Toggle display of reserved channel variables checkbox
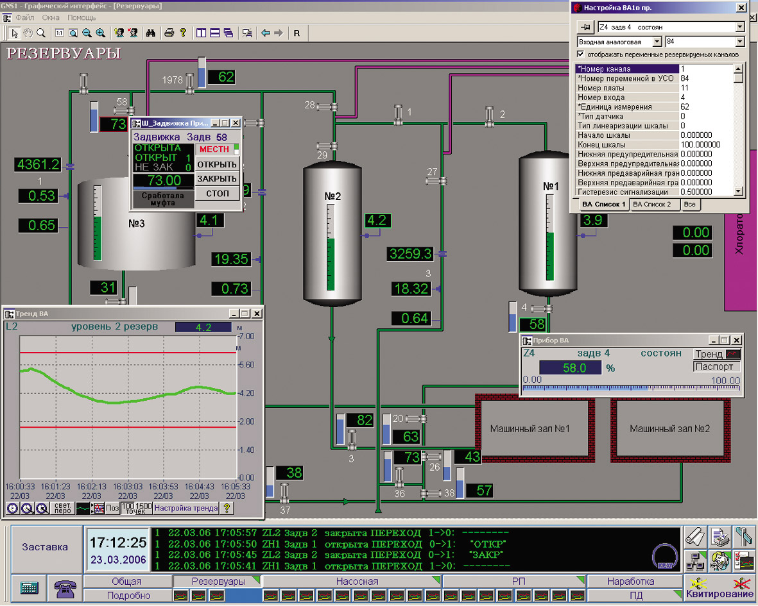 (581, 55)
